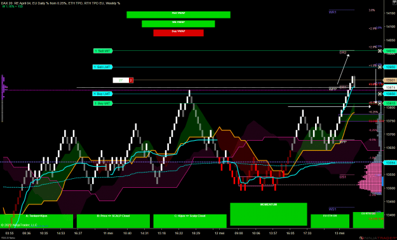Click the green 13815 Buy MIT price tag
The image size is (397, 240).
click(x=390, y=103)
